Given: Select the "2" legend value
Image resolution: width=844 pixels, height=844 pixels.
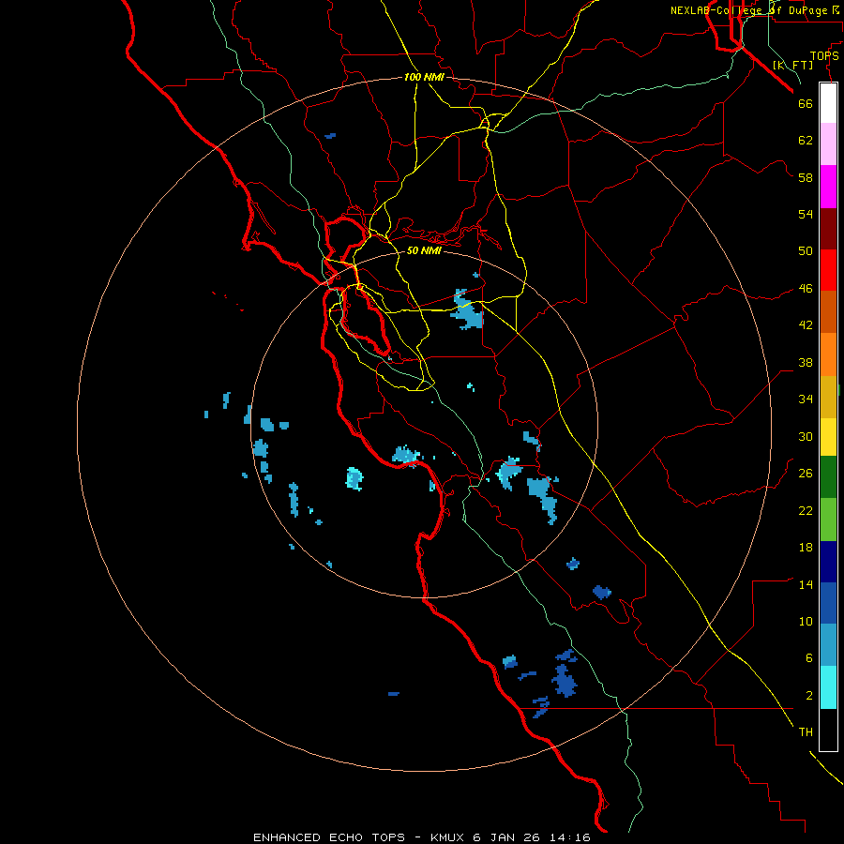Looking at the screenshot, I should tap(808, 696).
